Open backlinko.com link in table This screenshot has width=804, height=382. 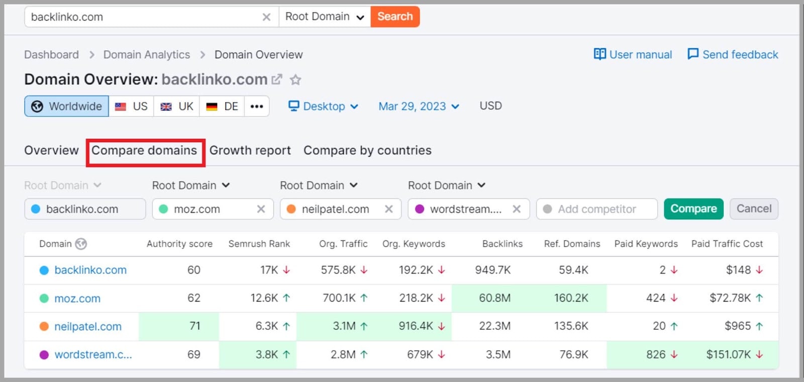point(90,270)
